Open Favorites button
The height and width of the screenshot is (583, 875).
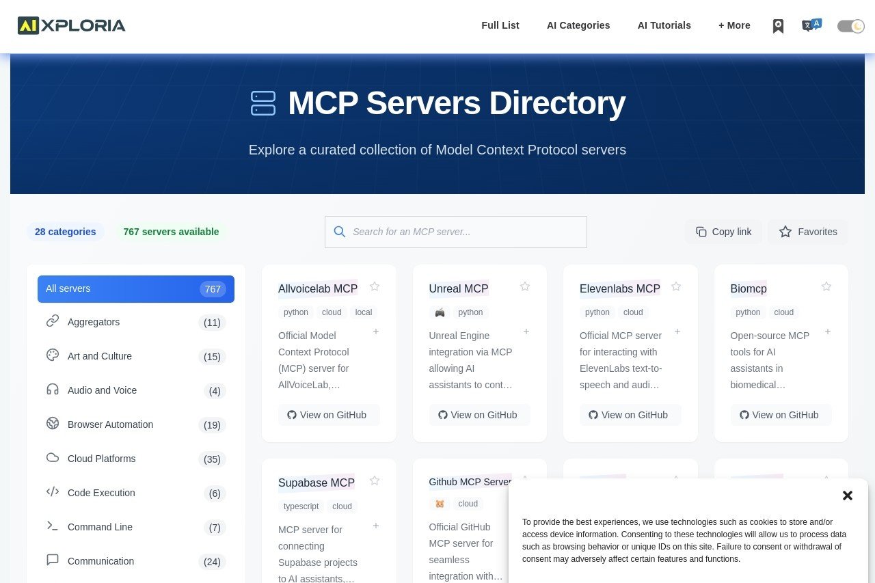pyautogui.click(x=808, y=232)
